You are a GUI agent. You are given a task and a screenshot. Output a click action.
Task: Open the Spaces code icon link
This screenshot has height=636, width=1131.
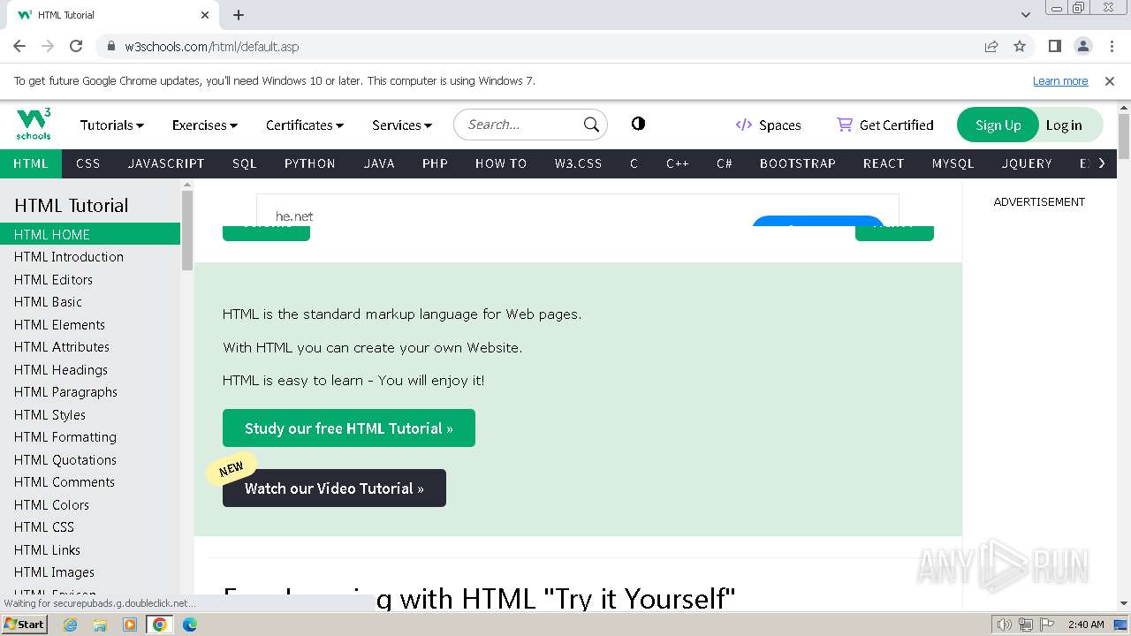744,125
